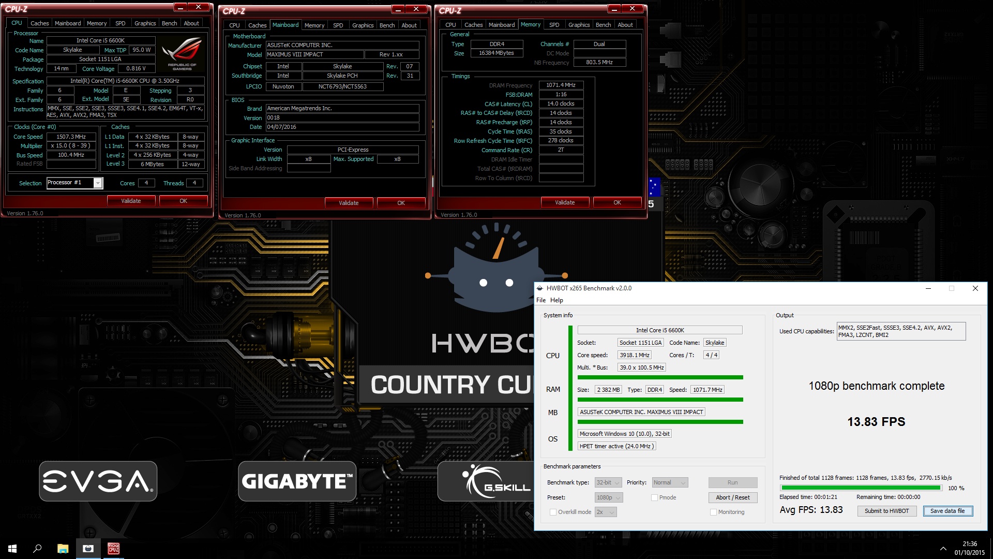Open the Overkill mode 2x dropdown
This screenshot has width=993, height=559.
606,512
